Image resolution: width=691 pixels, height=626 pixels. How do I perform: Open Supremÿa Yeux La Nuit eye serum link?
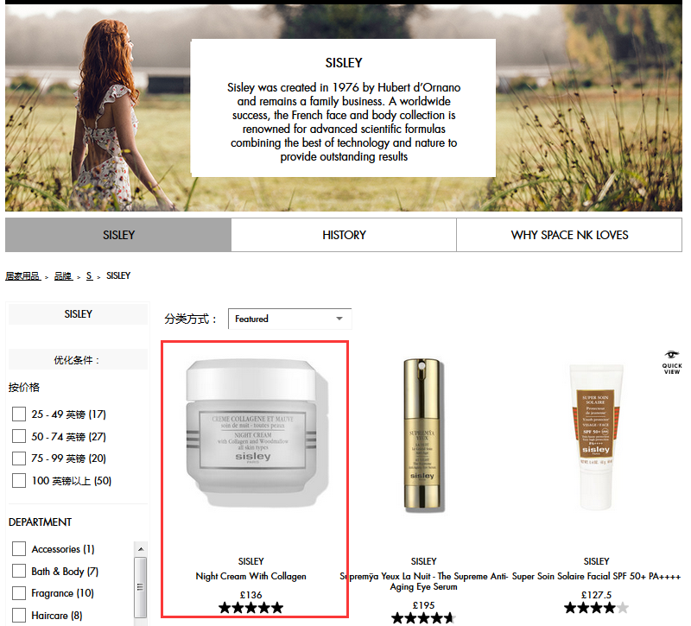423,581
